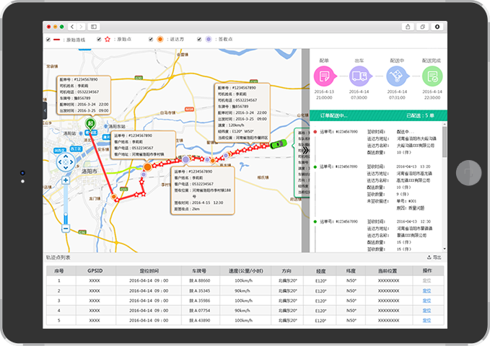The height and width of the screenshot is (346, 490).
Task: Click the map pan direction control
Action: [66, 162]
